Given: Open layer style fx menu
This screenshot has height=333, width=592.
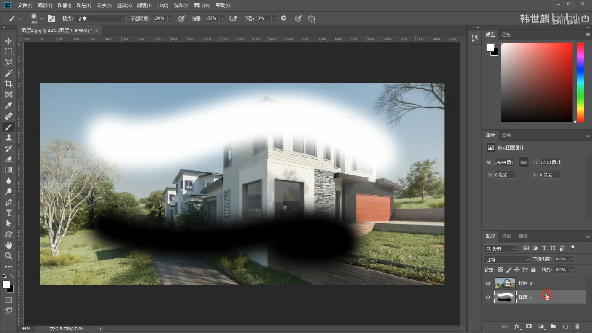Looking at the screenshot, I should pyautogui.click(x=517, y=326).
